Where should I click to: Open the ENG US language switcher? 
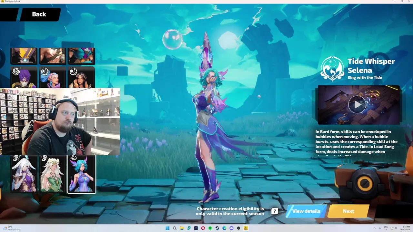point(386,228)
